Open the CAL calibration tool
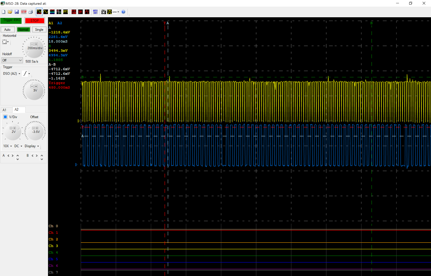Viewport: 431px width, 276px height. pos(109,12)
